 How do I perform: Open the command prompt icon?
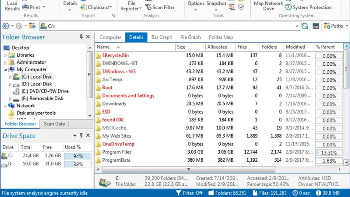[316, 26]
